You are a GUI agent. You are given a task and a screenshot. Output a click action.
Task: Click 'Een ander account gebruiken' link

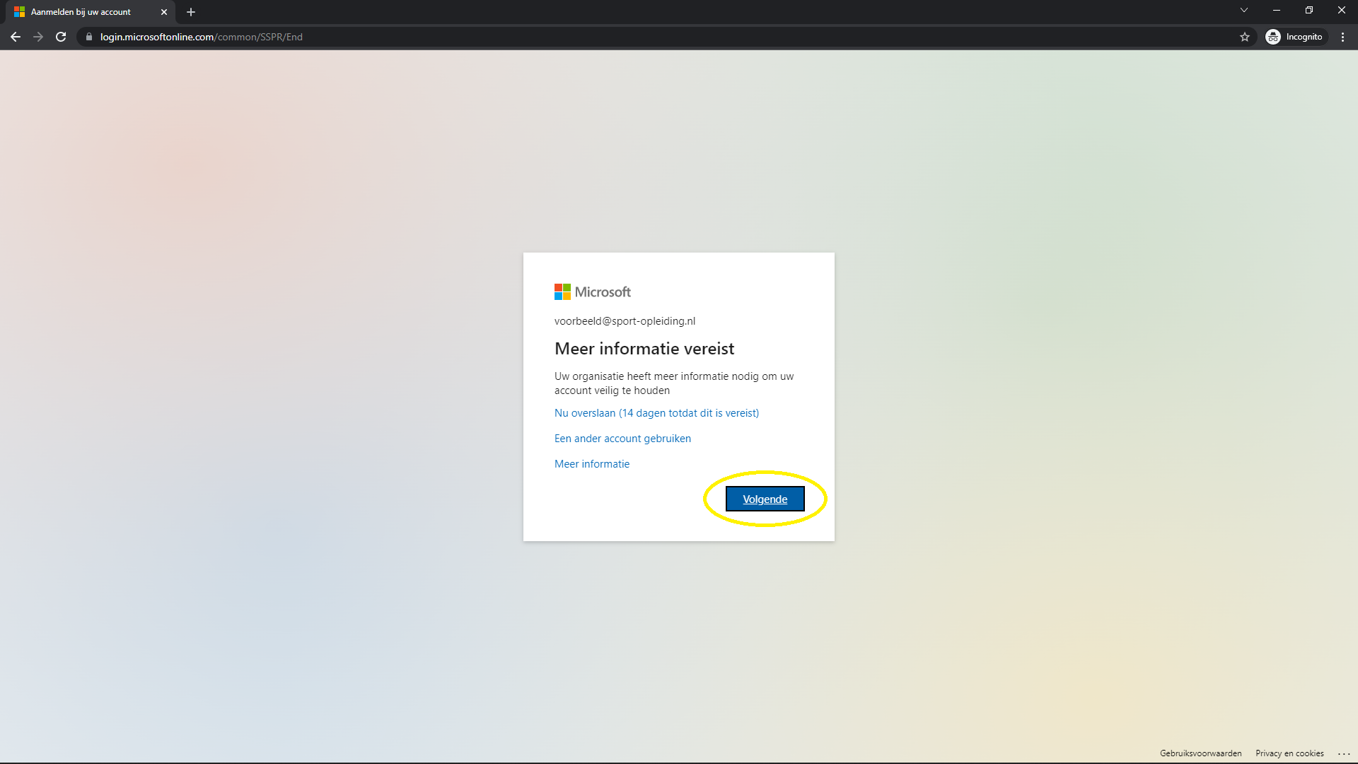coord(622,439)
